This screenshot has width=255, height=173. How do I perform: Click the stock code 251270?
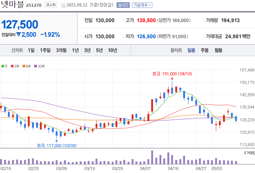(x=34, y=5)
